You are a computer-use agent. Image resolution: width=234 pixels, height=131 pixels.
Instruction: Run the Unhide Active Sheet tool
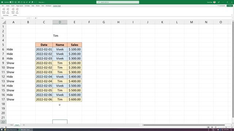tap(13, 11)
